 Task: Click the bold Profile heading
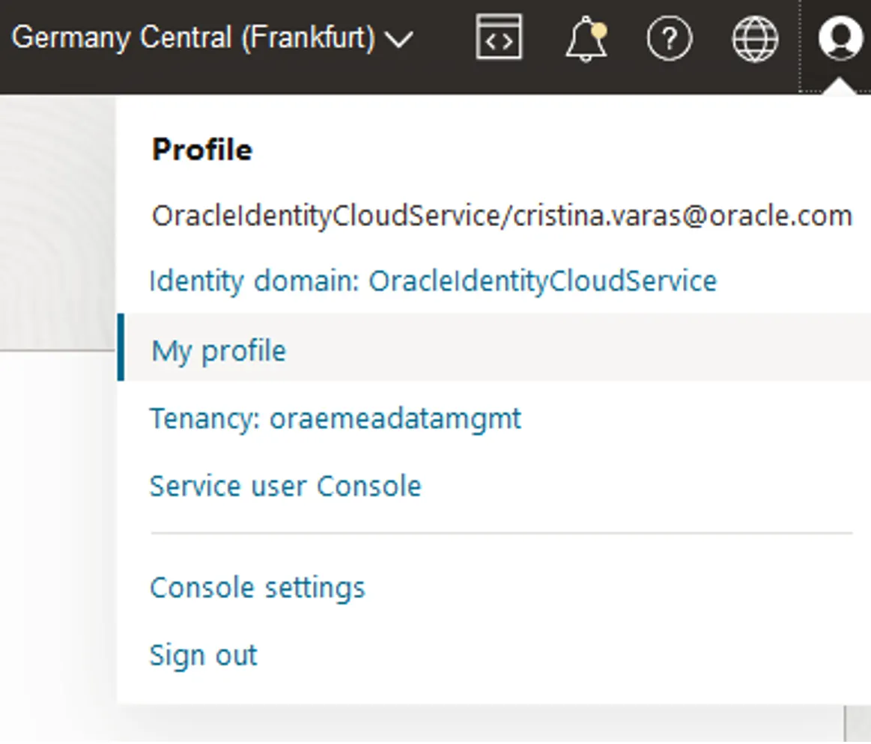202,150
